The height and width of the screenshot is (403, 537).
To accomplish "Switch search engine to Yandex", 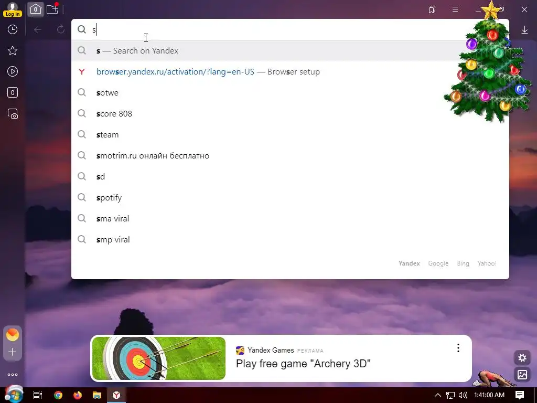I will point(409,263).
